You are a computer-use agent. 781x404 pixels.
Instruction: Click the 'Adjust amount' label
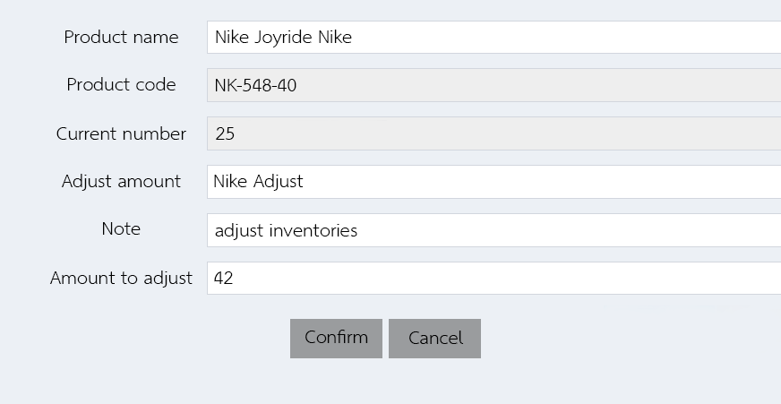tap(121, 182)
